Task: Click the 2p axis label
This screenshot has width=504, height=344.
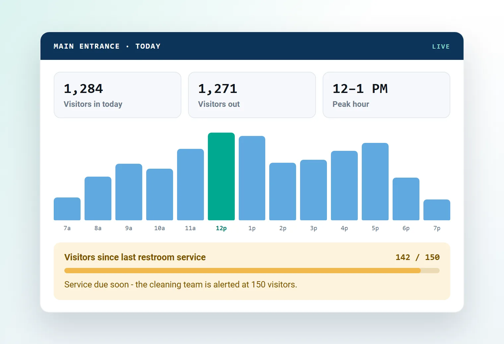Action: click(283, 228)
